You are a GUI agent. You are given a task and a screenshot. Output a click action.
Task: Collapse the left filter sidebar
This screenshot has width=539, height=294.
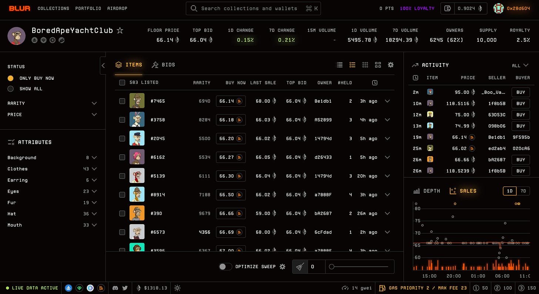pyautogui.click(x=103, y=65)
